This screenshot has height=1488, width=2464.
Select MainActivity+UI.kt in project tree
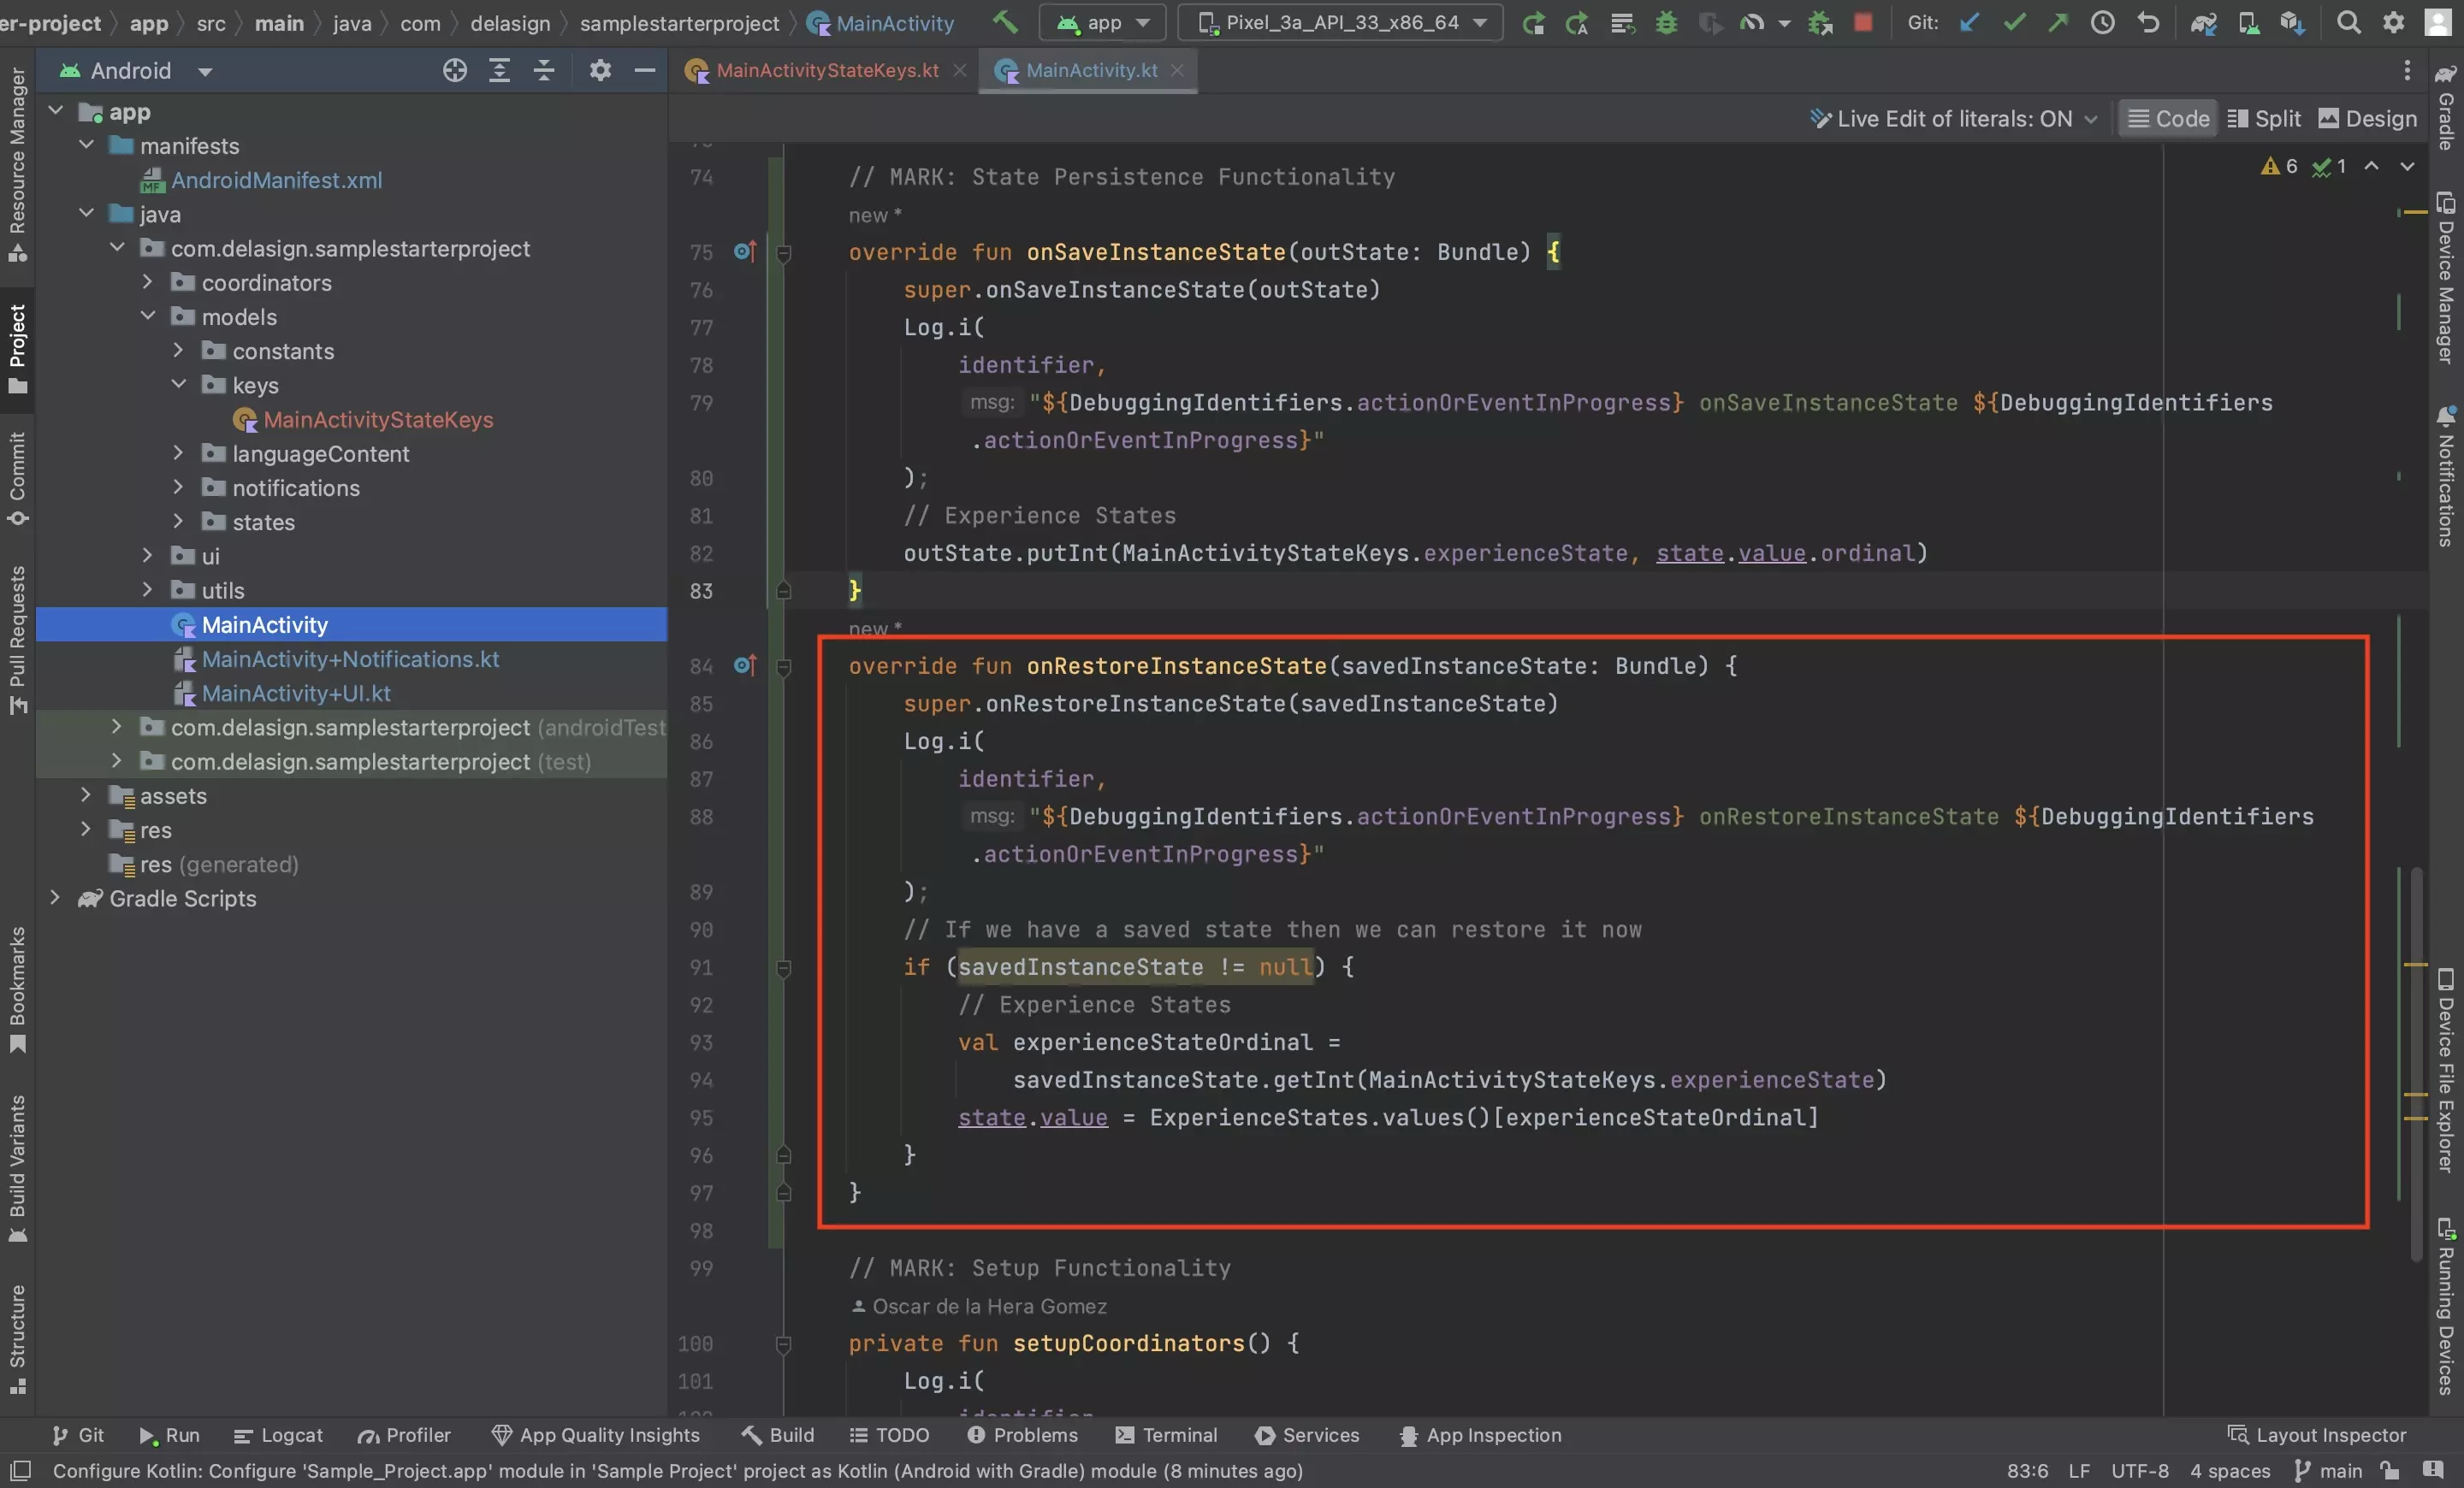296,693
